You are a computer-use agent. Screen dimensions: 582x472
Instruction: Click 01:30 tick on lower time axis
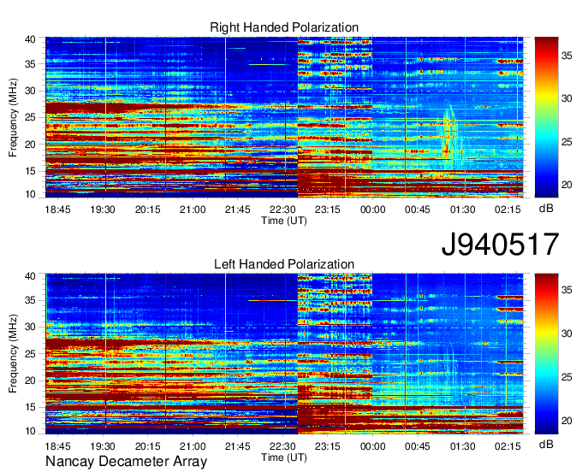pyautogui.click(x=462, y=446)
